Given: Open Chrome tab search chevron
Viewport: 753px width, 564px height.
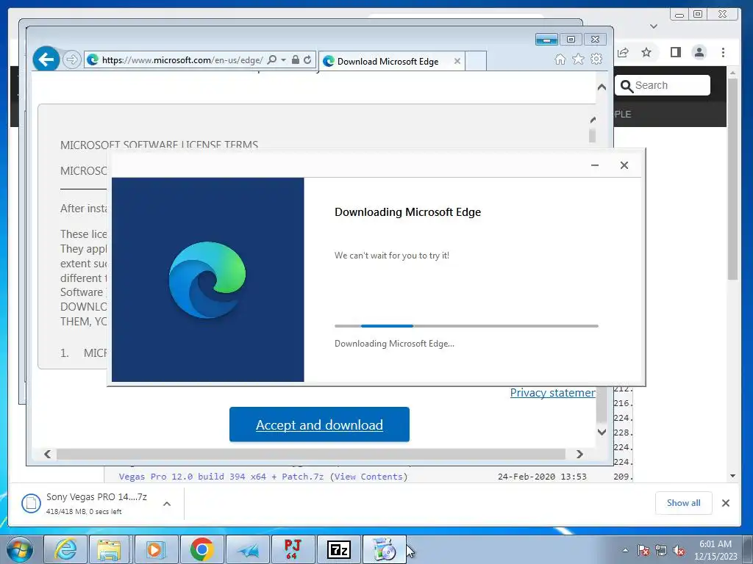Looking at the screenshot, I should [x=654, y=26].
